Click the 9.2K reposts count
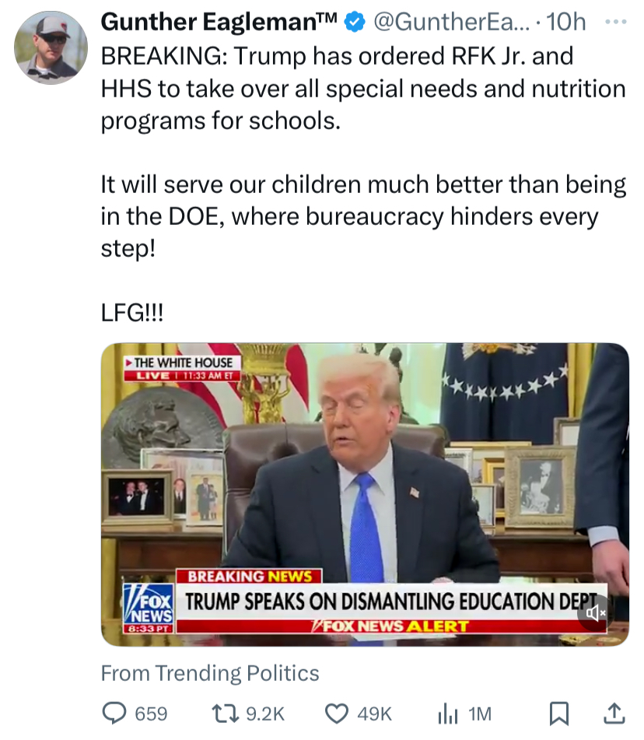 266,714
